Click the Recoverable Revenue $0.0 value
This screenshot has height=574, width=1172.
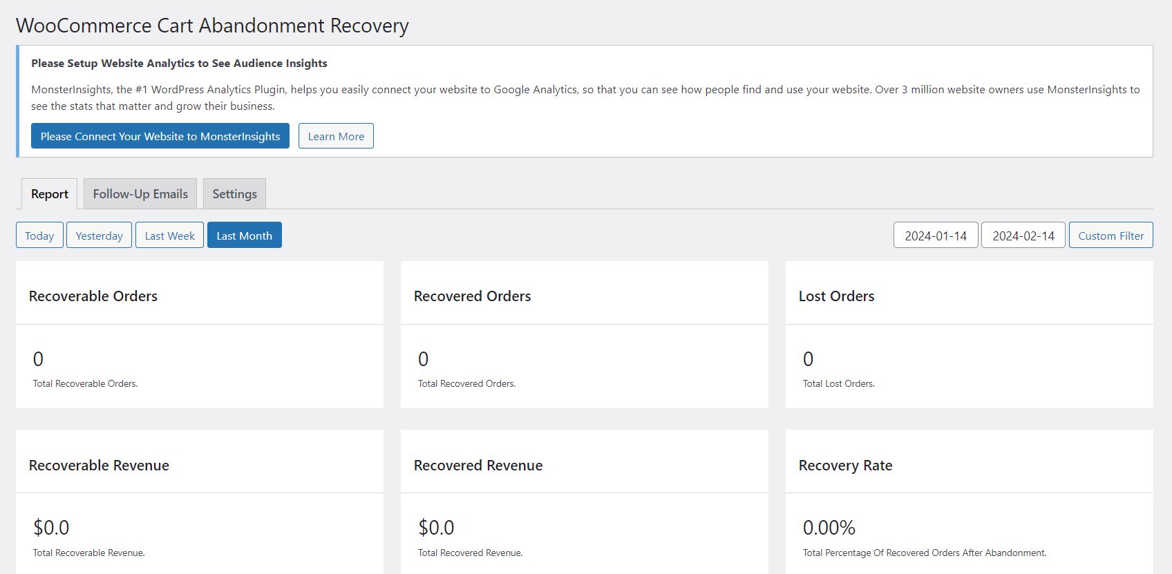[x=51, y=528]
